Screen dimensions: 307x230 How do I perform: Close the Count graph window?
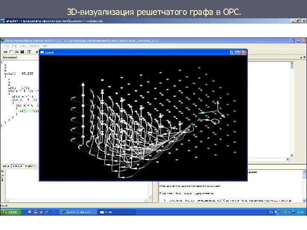pos(244,52)
